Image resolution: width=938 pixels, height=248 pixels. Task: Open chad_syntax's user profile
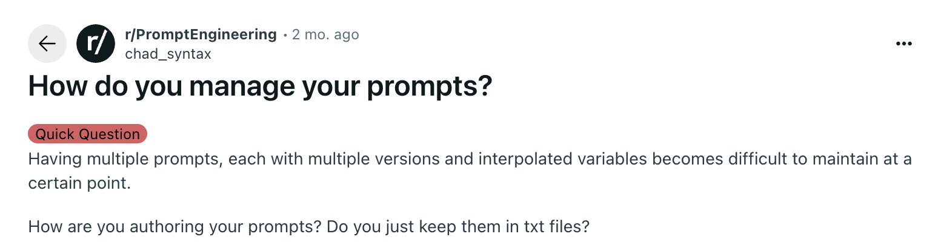click(x=168, y=54)
